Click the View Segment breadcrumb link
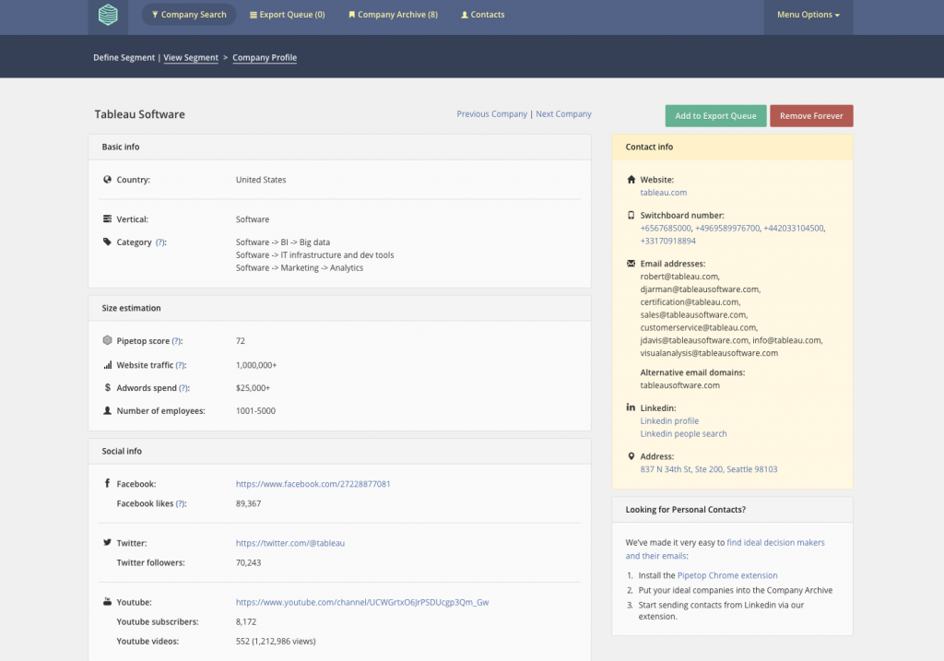Viewport: 944px width, 661px height. (x=191, y=58)
